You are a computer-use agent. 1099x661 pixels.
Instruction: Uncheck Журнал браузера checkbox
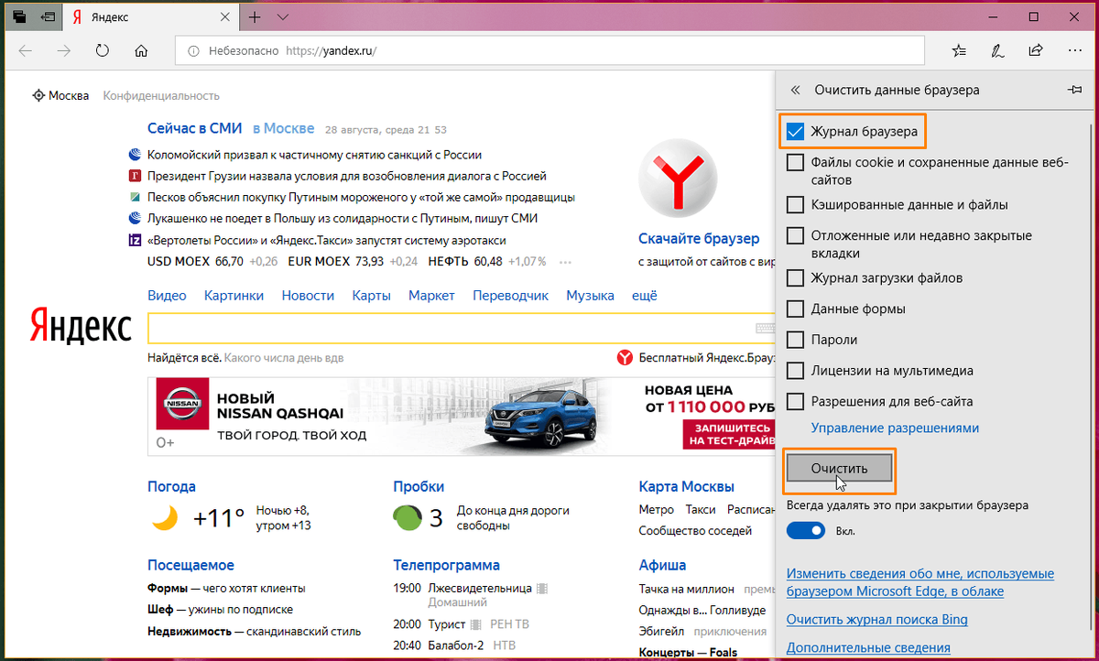795,132
